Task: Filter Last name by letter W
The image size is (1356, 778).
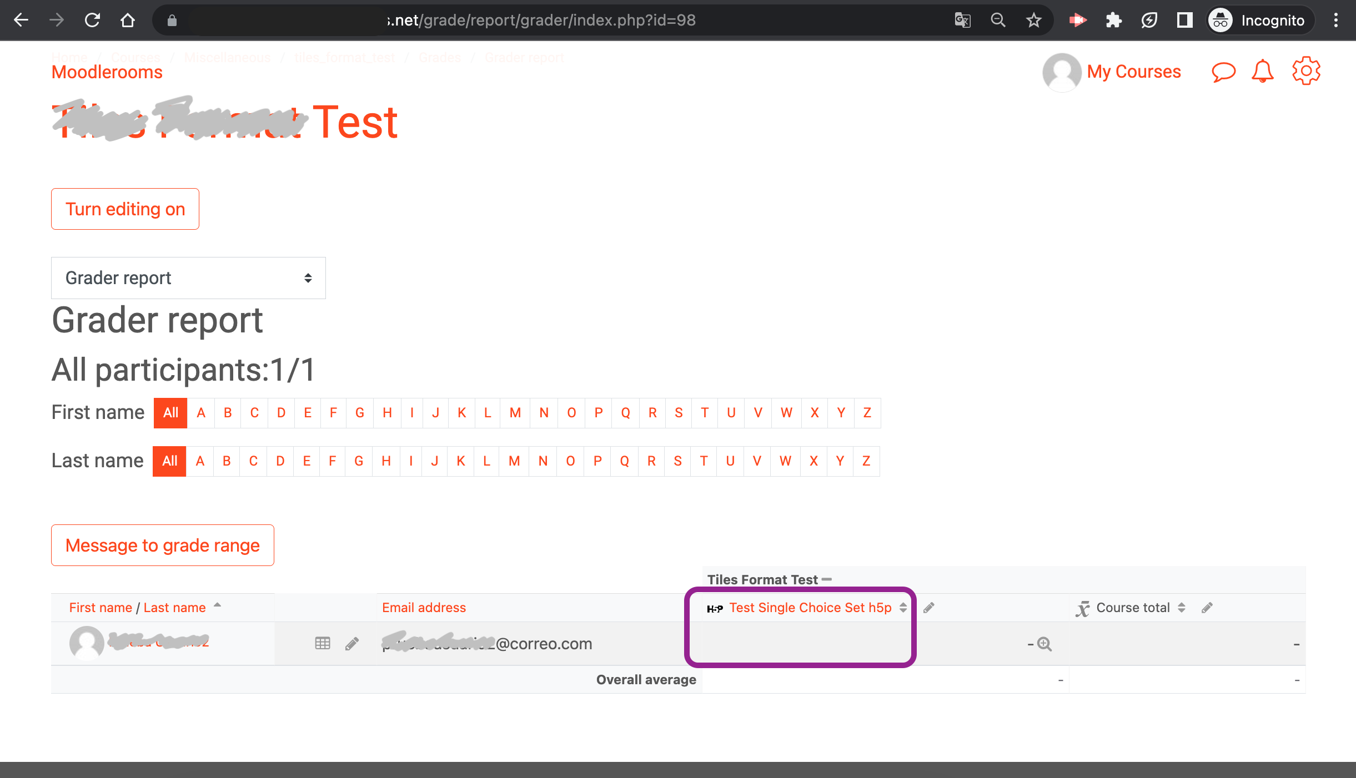Action: tap(785, 461)
